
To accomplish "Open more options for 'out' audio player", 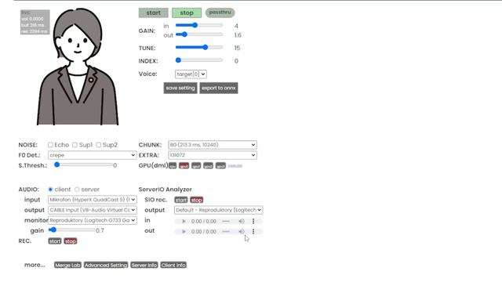I will (253, 232).
